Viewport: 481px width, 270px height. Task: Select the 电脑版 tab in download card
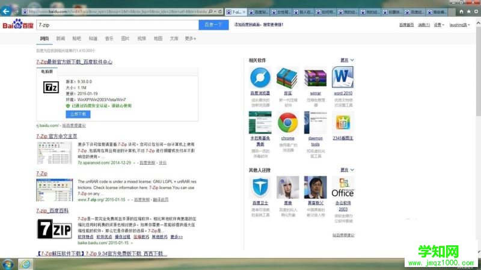(x=47, y=72)
